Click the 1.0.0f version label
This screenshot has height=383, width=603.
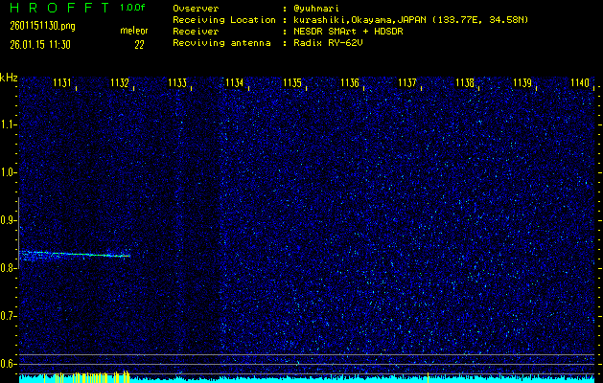[133, 8]
